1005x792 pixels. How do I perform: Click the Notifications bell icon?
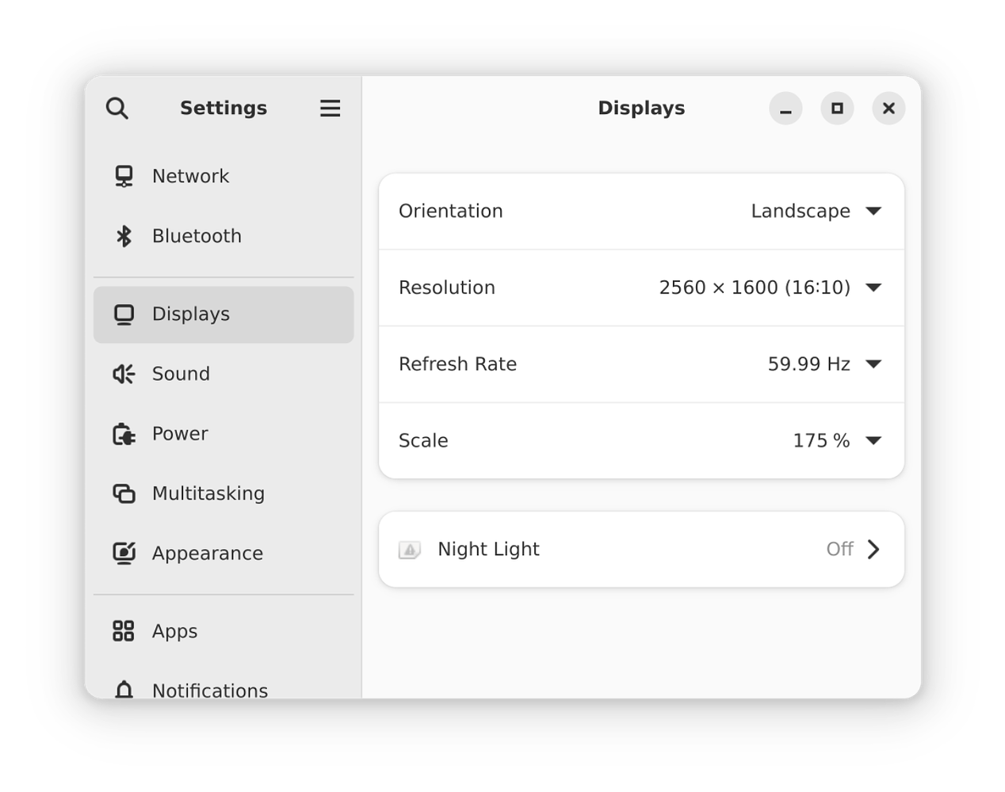pos(124,689)
